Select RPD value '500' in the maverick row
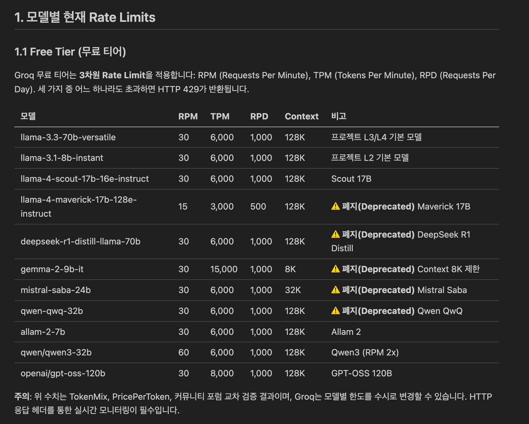 point(258,206)
